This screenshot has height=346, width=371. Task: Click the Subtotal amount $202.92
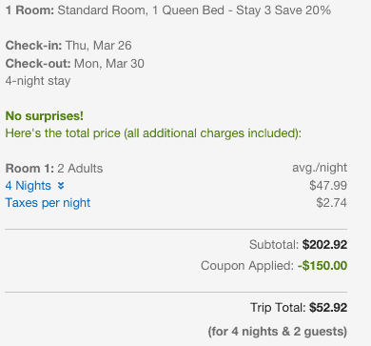(x=324, y=244)
